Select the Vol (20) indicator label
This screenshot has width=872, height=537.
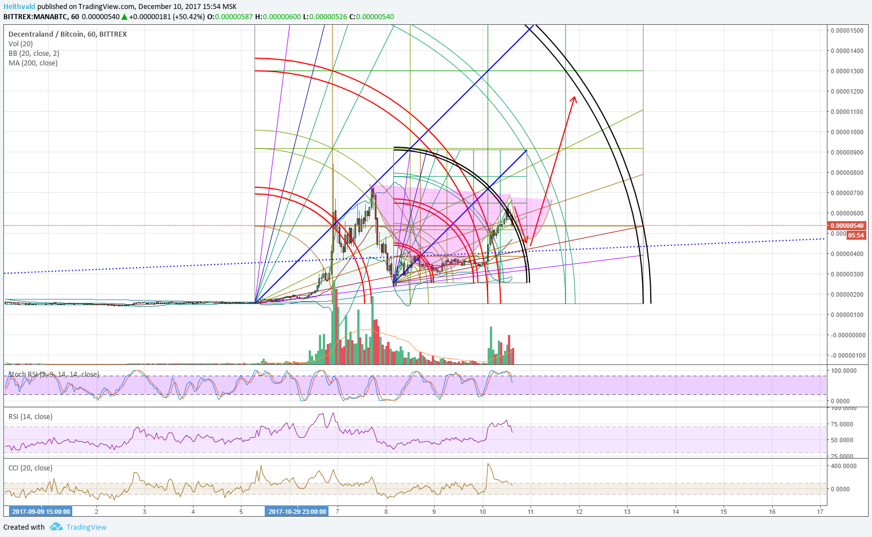pos(20,43)
